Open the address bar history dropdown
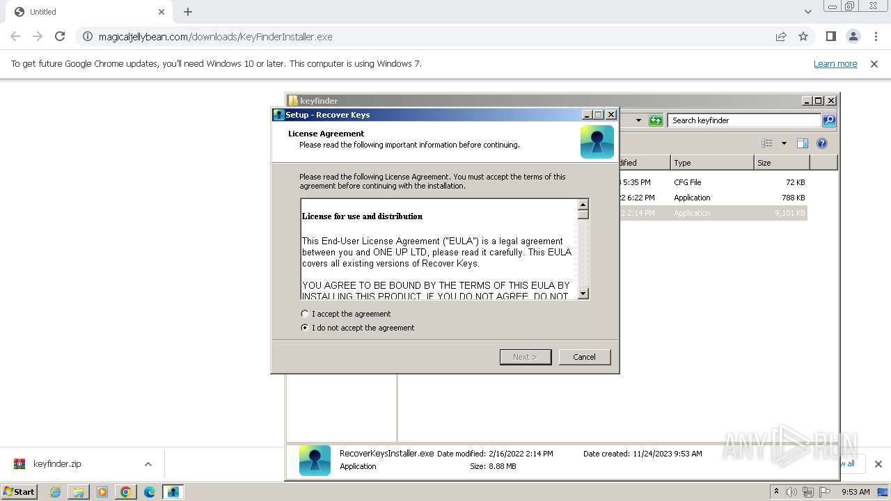 pos(638,120)
